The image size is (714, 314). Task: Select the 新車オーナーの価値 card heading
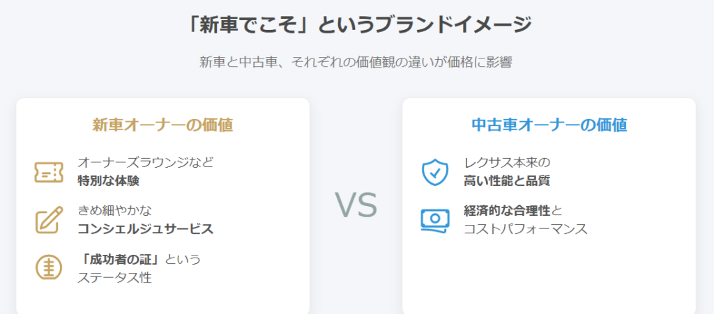(x=162, y=125)
